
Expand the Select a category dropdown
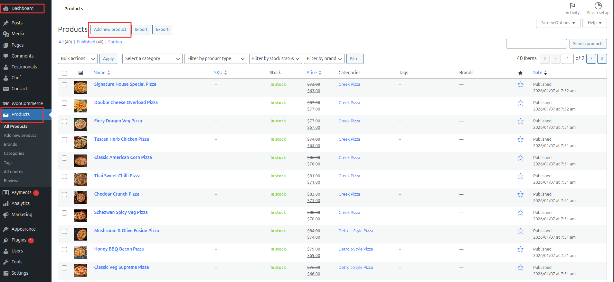(x=152, y=58)
